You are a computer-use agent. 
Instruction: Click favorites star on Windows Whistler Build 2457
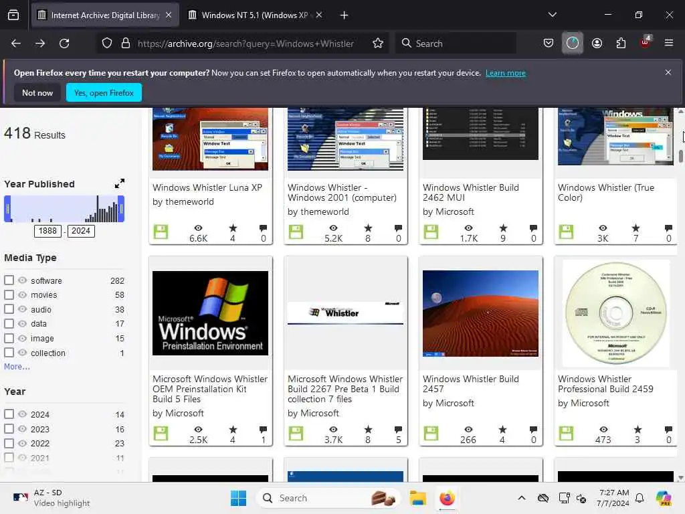coord(503,429)
